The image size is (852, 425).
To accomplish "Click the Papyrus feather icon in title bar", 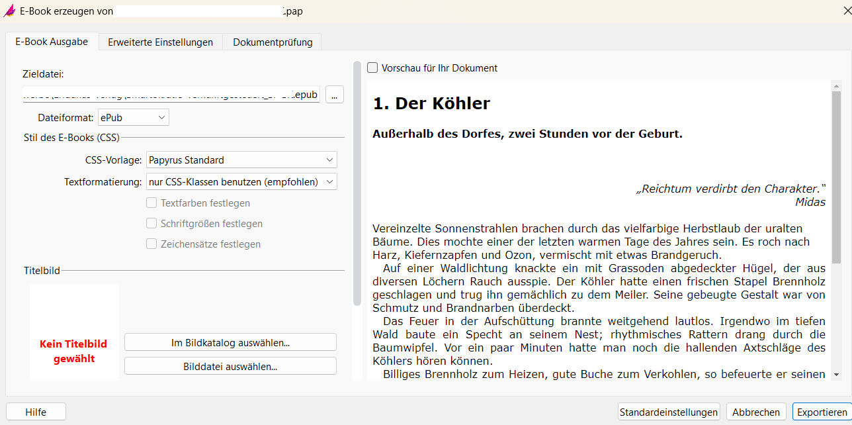I will pos(10,11).
